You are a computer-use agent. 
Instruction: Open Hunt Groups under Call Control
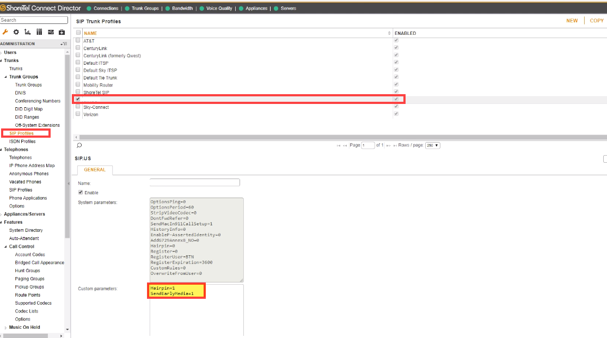coord(27,271)
